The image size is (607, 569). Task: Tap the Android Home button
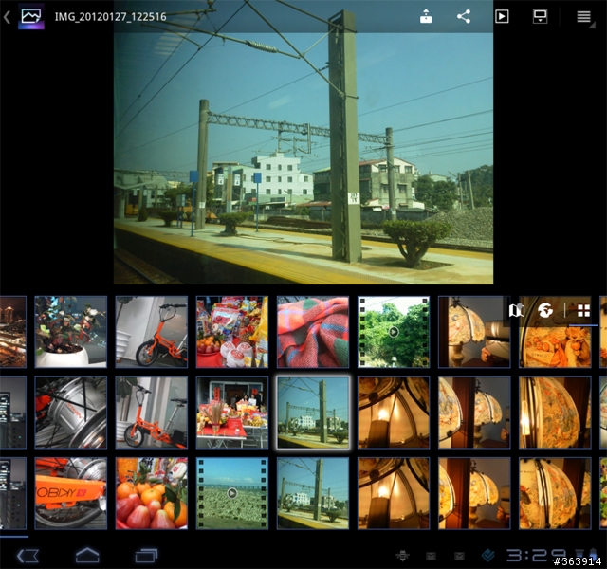tap(87, 556)
